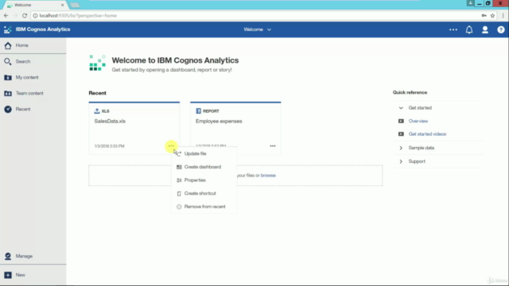Open the help question mark icon
This screenshot has width=509, height=286.
pyautogui.click(x=501, y=29)
